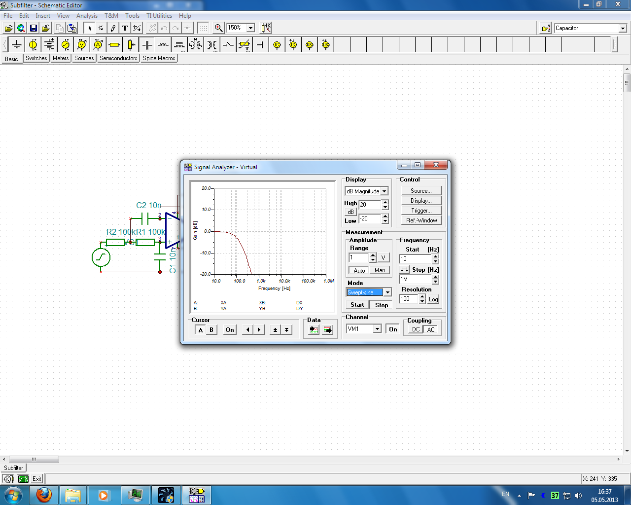The width and height of the screenshot is (631, 505).
Task: Click first data export icon in Data group
Action: tap(314, 330)
